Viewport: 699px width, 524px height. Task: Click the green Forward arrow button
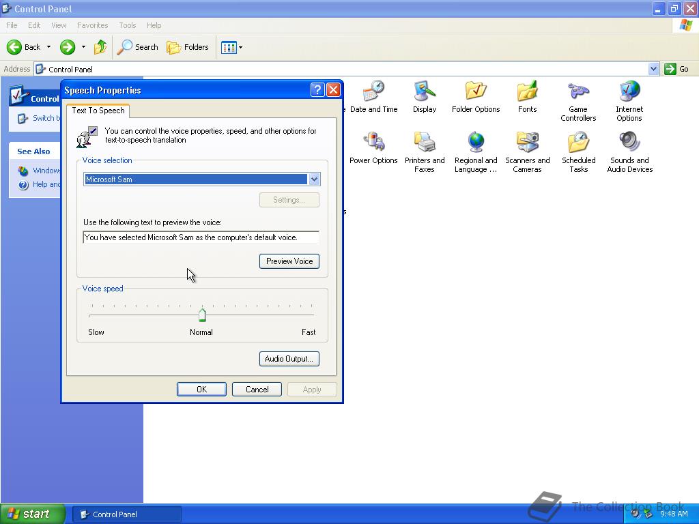(68, 47)
